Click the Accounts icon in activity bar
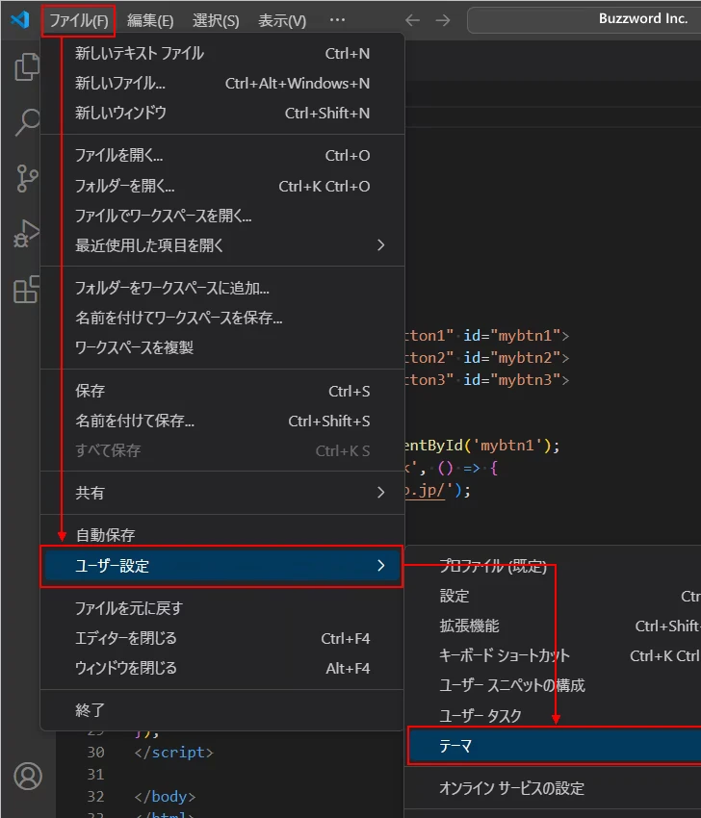The width and height of the screenshot is (701, 818). tap(27, 776)
